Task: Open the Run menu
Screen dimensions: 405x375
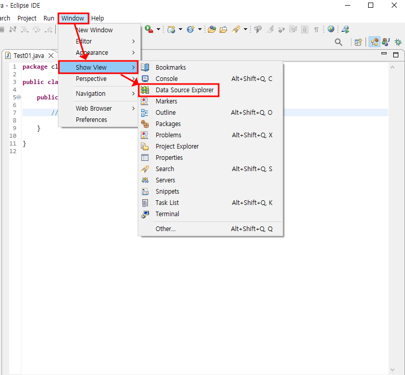Action: click(49, 18)
